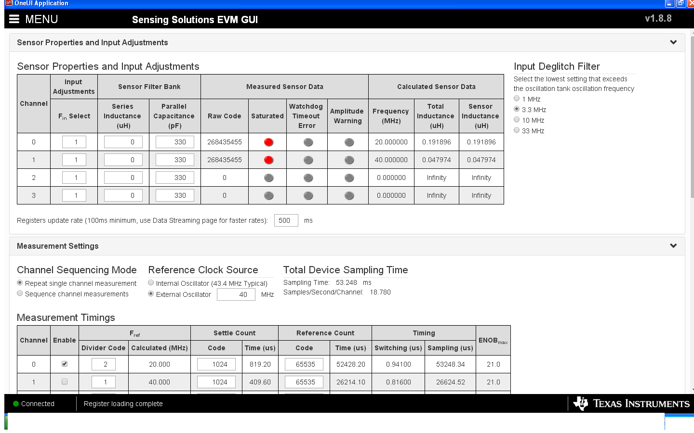Click Samples/Second/Channel value 18.780
Screen dimensions: 694x433
[380, 292]
